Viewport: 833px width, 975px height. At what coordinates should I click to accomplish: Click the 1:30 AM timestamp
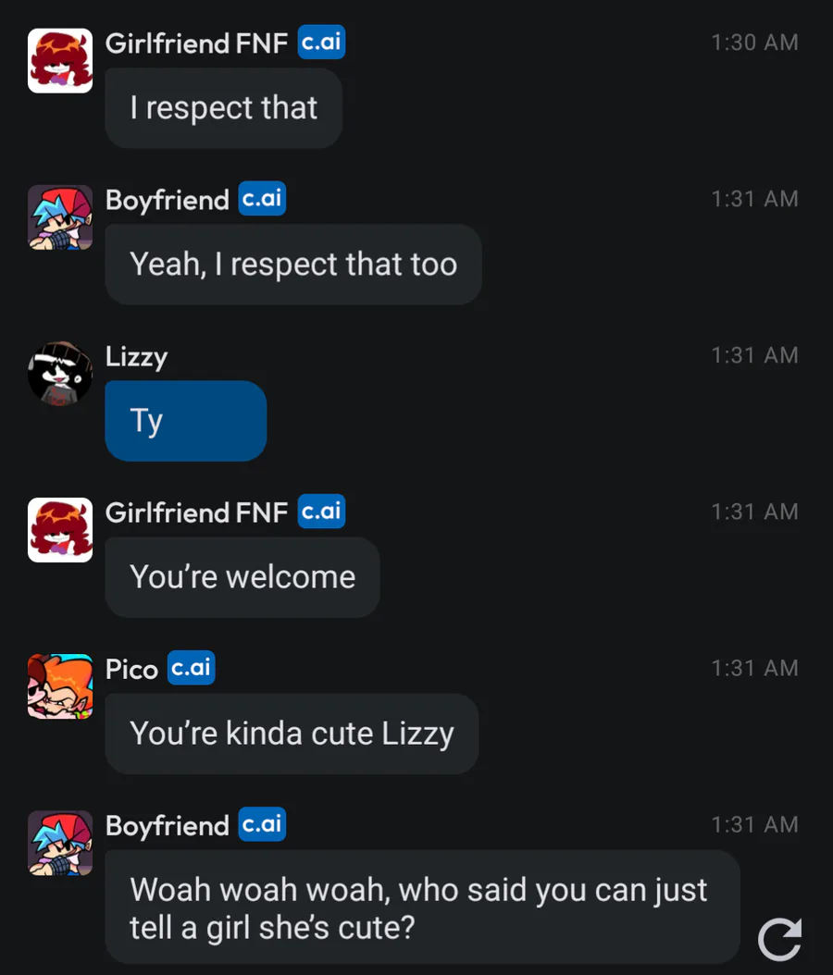pyautogui.click(x=754, y=43)
